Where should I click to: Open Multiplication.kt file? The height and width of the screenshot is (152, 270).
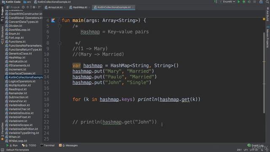[x=18, y=85]
